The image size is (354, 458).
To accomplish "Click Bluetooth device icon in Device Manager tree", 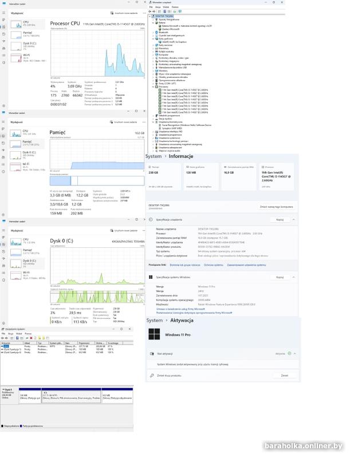I will pos(156,33).
